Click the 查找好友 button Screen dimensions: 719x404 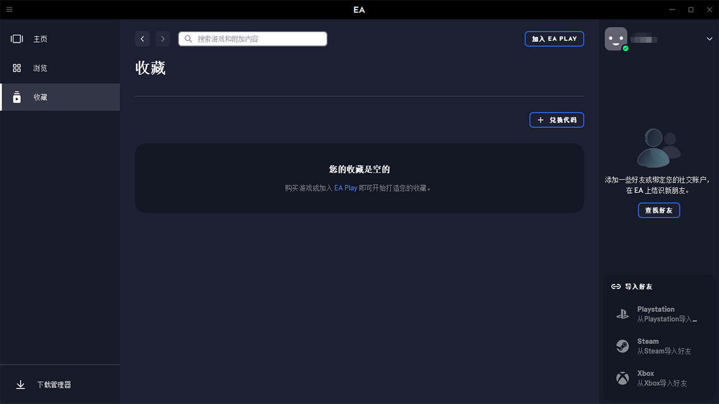click(659, 210)
